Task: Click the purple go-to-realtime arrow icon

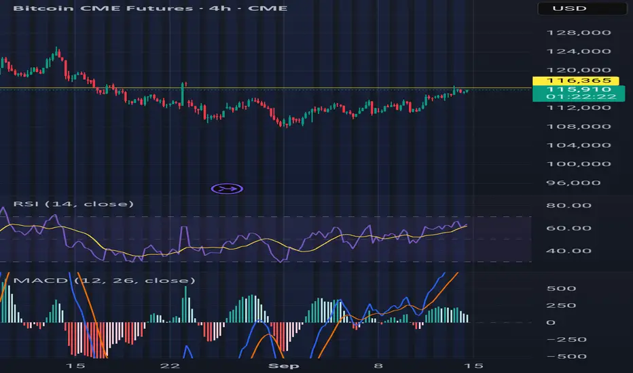Action: pos(227,189)
